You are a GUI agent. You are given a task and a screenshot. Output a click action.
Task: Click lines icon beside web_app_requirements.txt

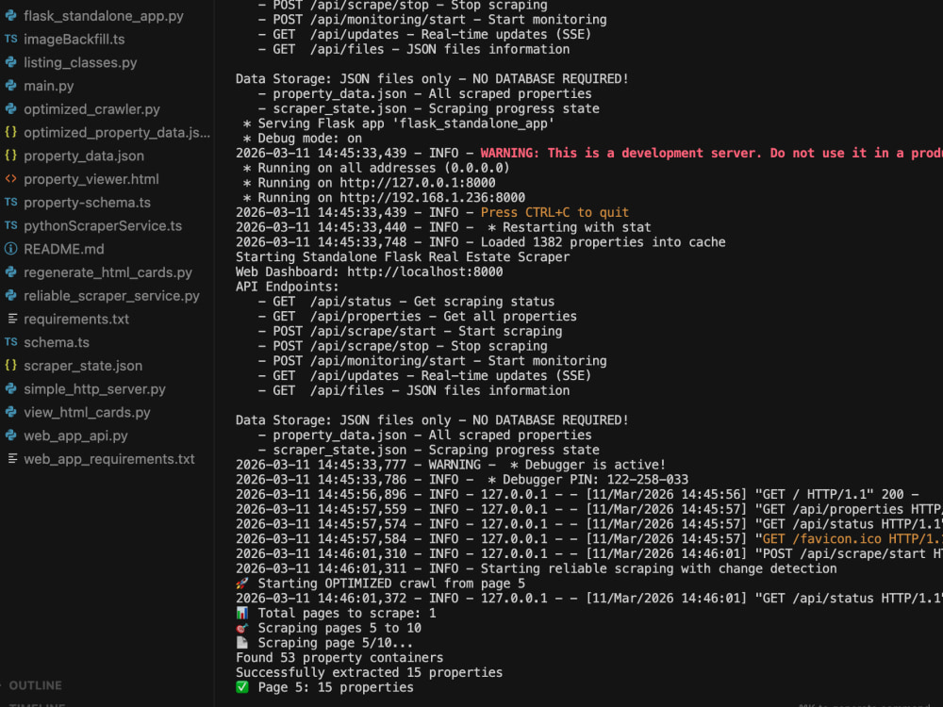(x=12, y=459)
